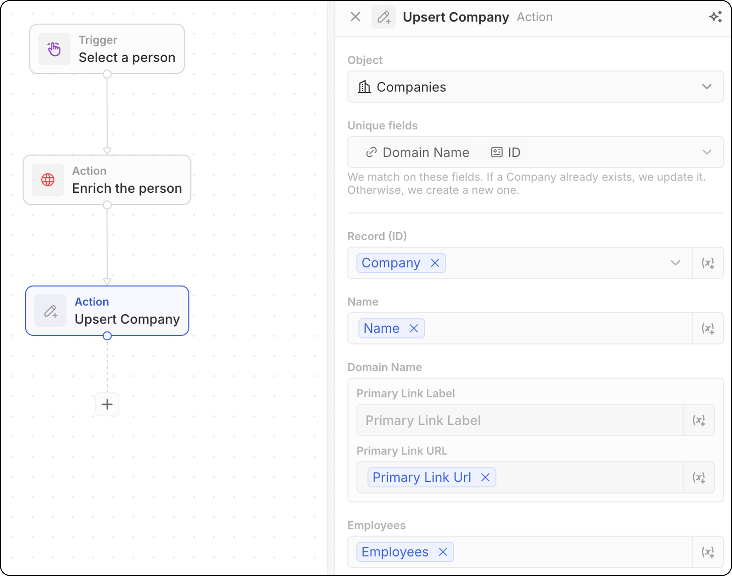
Task: Remove the Primary Link Url chip
Action: pyautogui.click(x=485, y=478)
